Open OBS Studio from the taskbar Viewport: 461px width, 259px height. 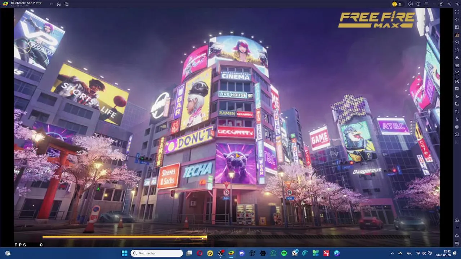(x=221, y=253)
